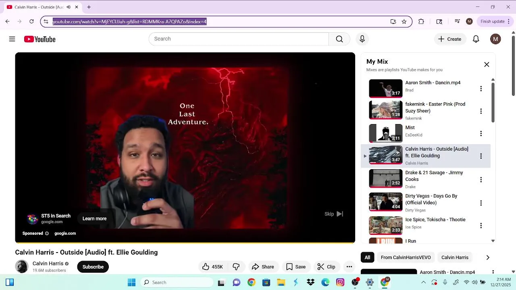The height and width of the screenshot is (290, 516).
Task: Select the From CalvinHarrisVEVO chip
Action: (406, 257)
